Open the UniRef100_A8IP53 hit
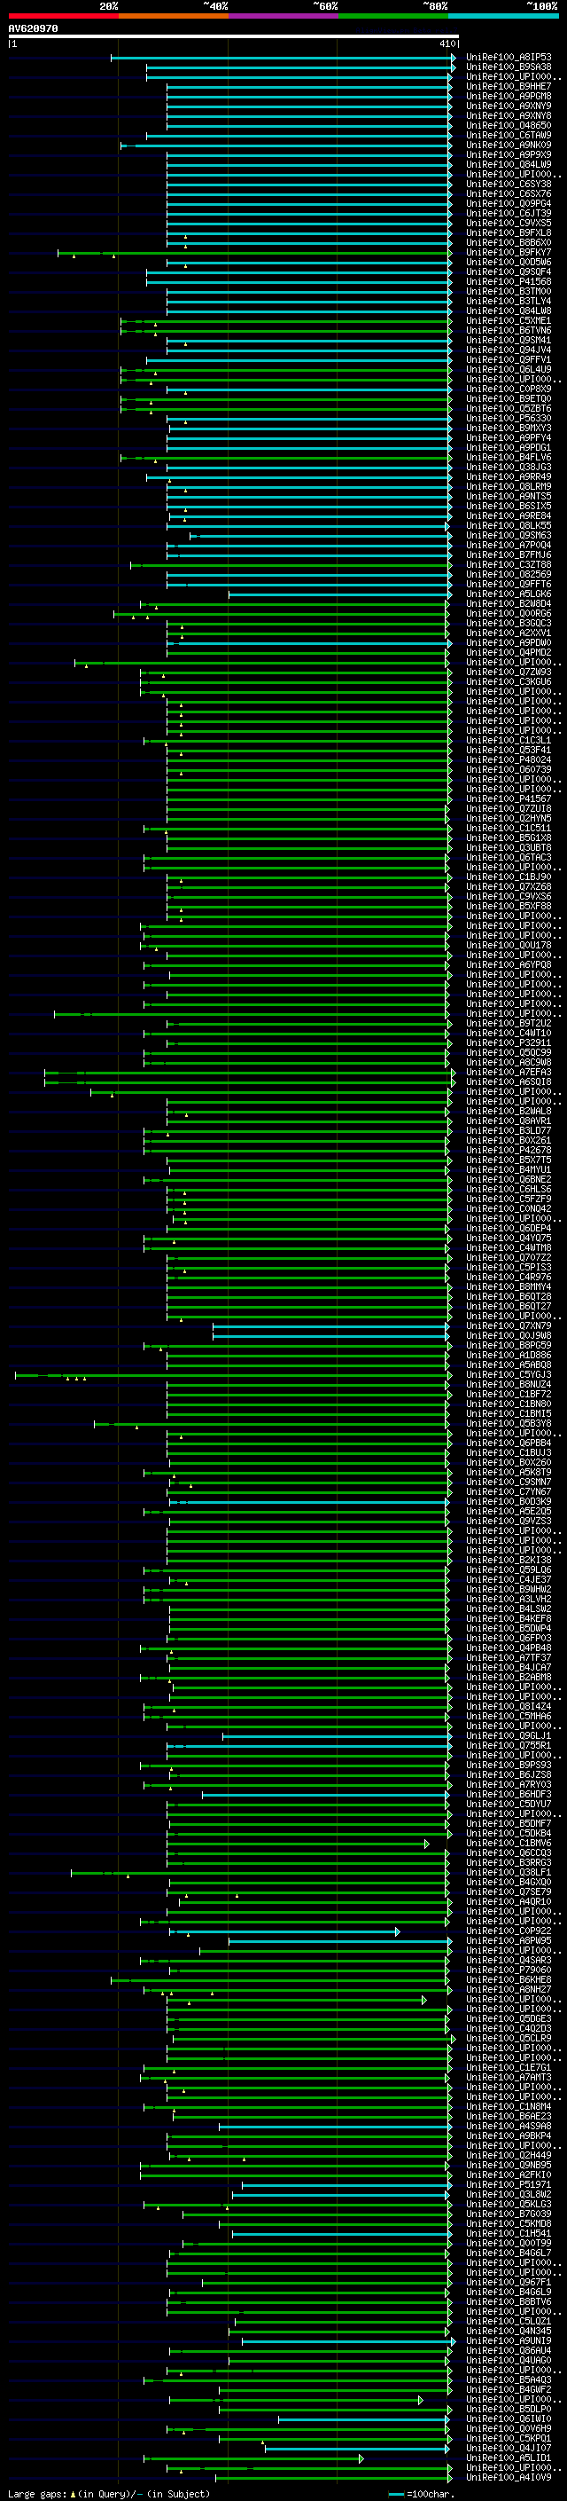Image resolution: width=567 pixels, height=2501 pixels. (509, 58)
